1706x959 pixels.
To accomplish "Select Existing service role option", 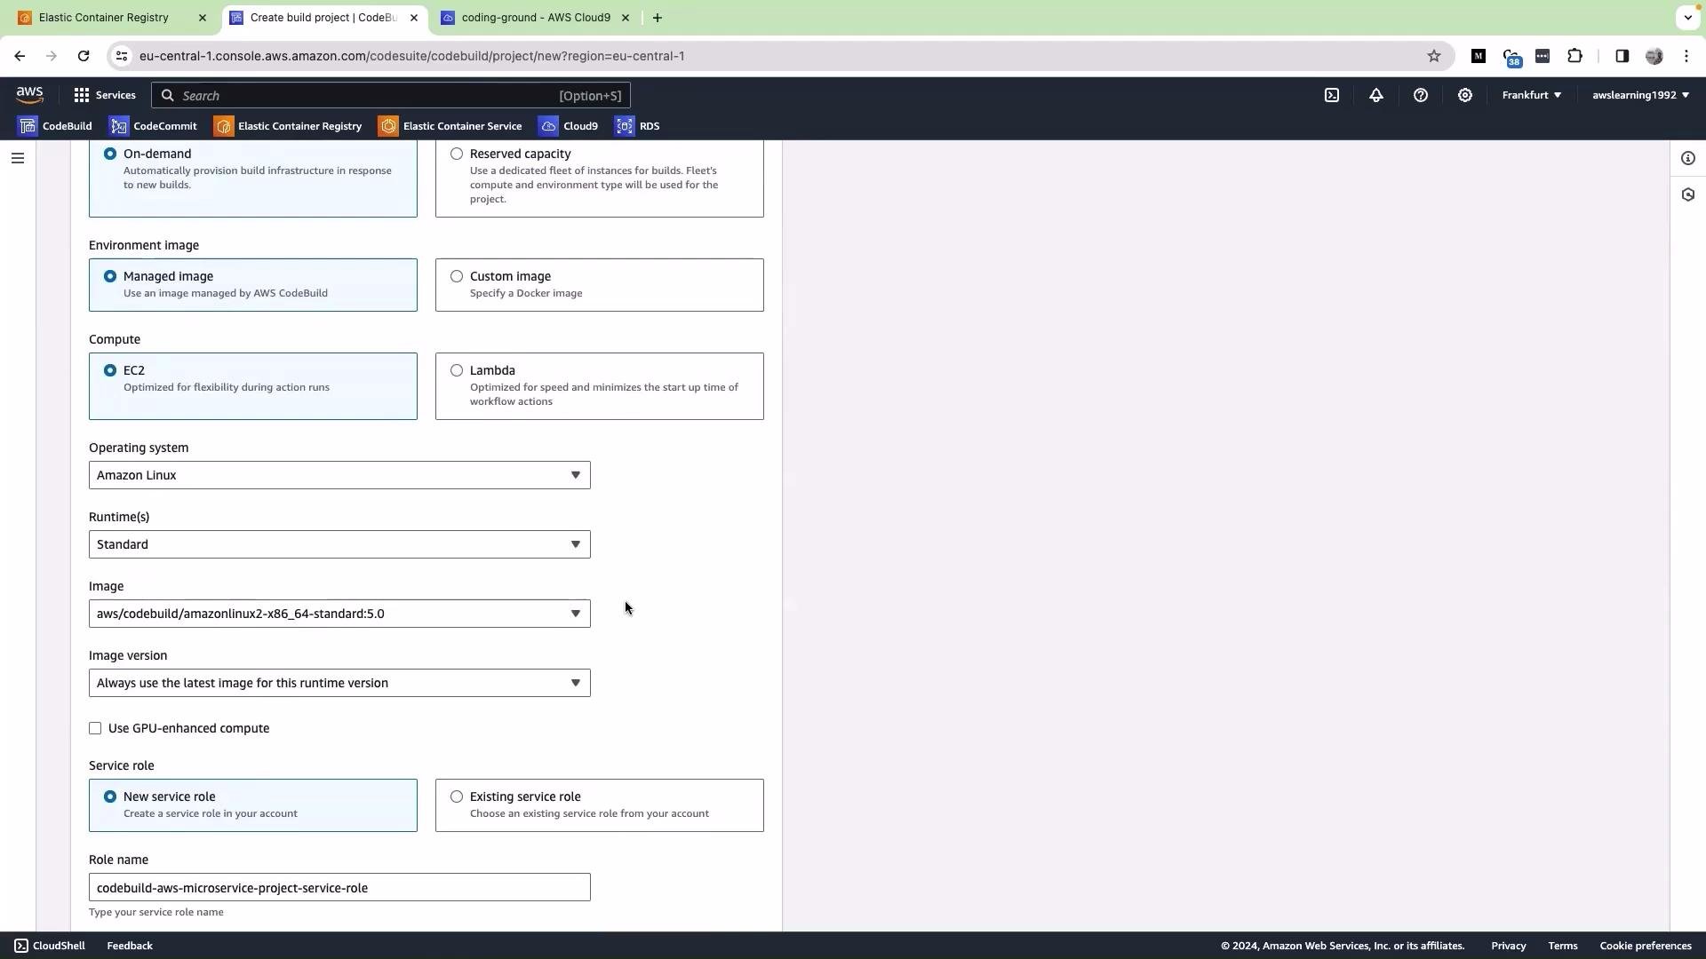I will tap(457, 797).
